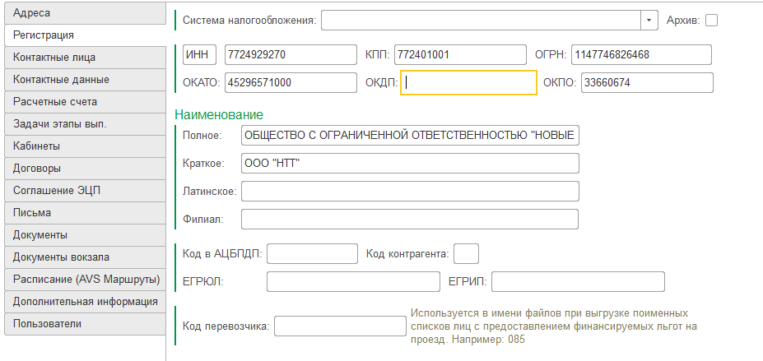This screenshot has height=361, width=763.
Task: Switch to Контактные лица tab
Action: click(x=82, y=58)
